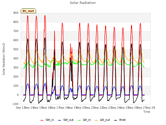The height and width of the screenshot is (125, 166).
Task: Toggle SW_out series in legend
Action: 66,120
